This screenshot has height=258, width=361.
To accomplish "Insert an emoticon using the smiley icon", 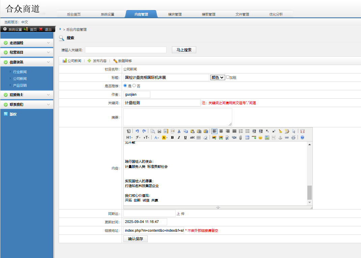I will 260,137.
